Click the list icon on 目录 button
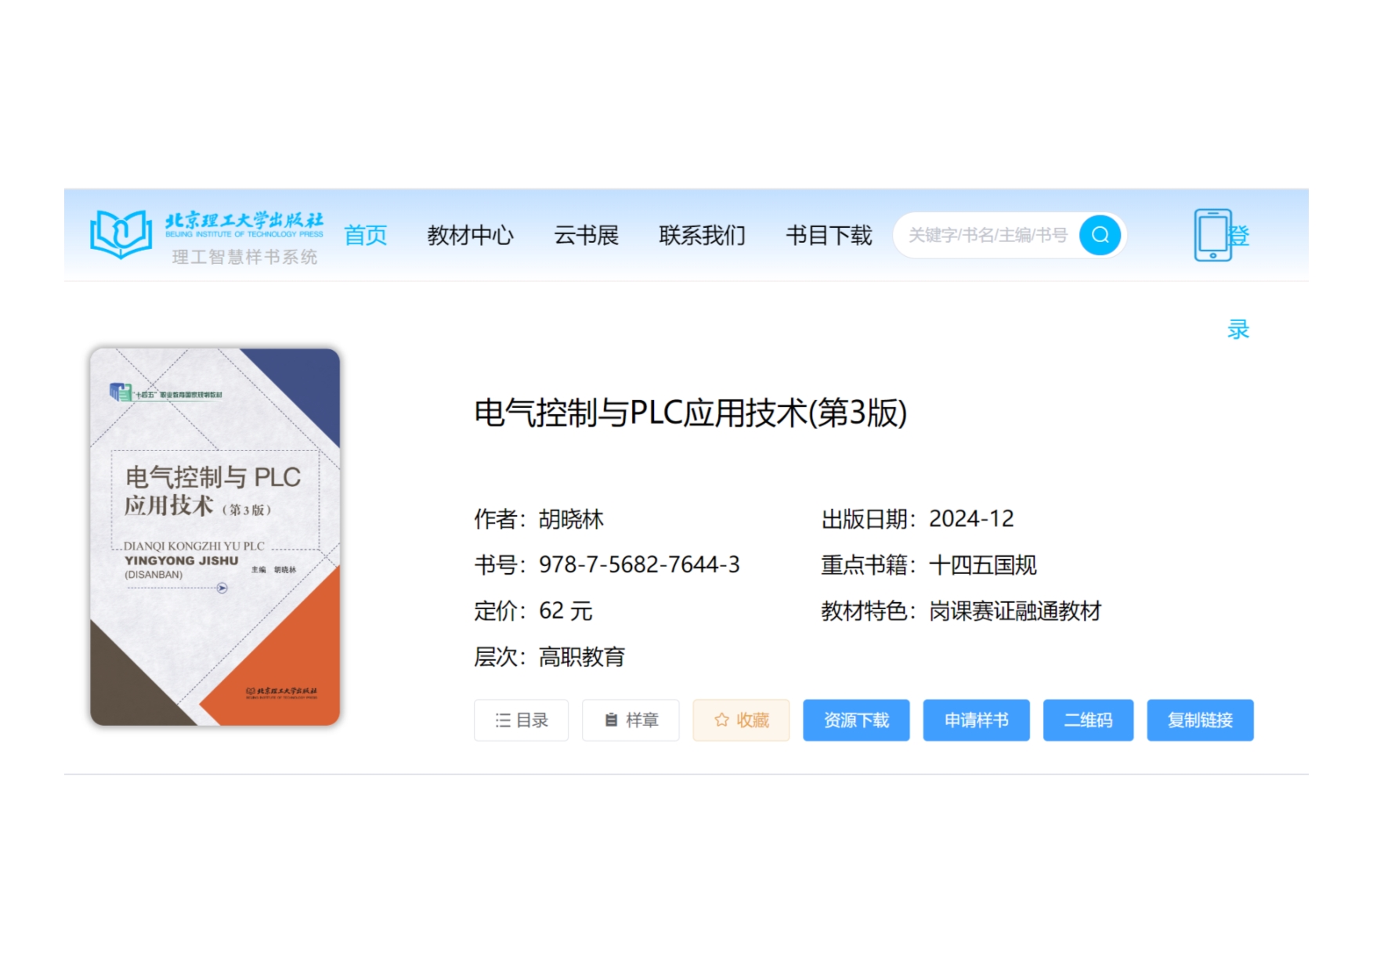This screenshot has width=1373, height=971. click(x=503, y=720)
